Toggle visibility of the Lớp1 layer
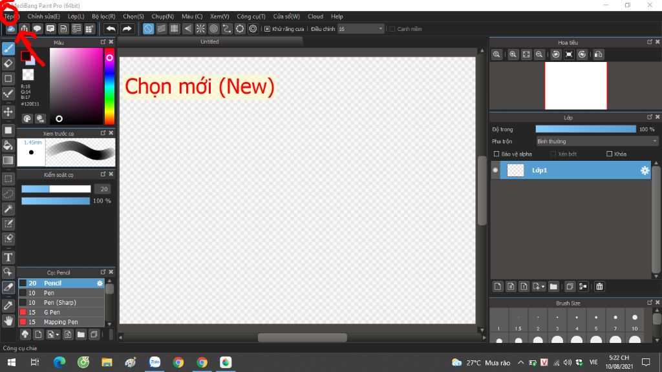Image resolution: width=662 pixels, height=372 pixels. tap(495, 170)
